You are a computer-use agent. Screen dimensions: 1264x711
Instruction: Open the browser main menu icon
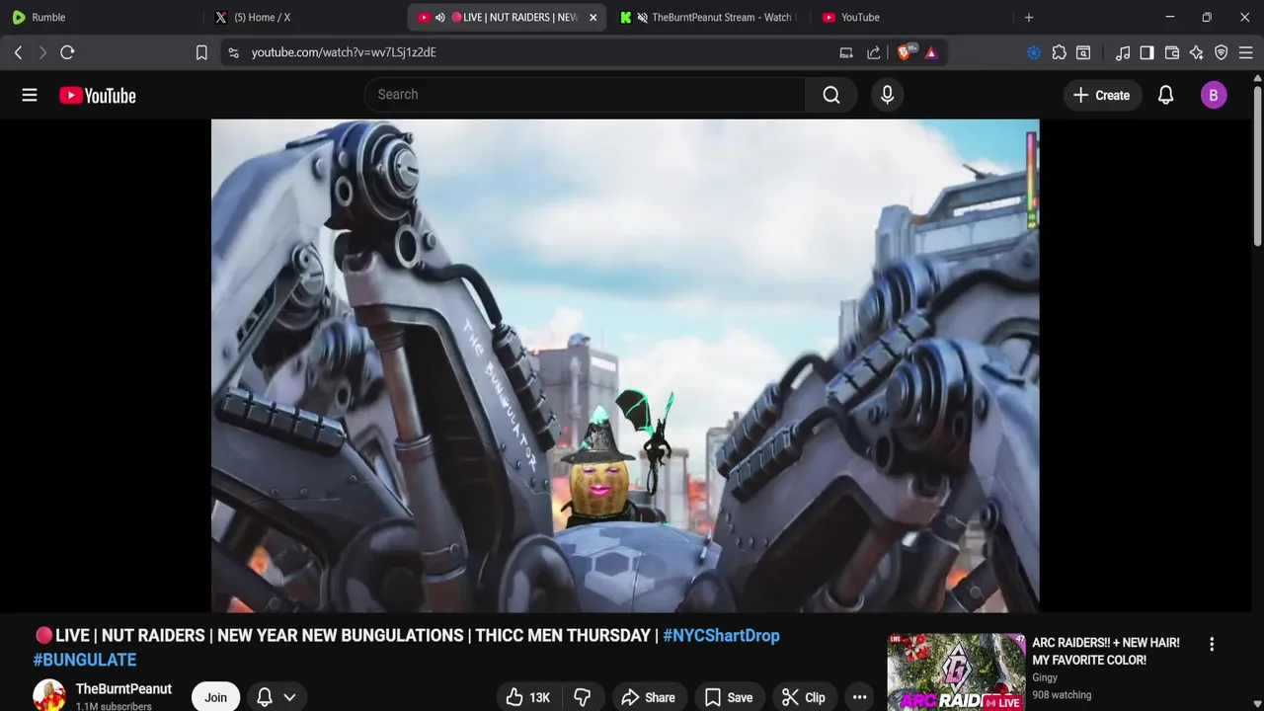coord(1245,52)
